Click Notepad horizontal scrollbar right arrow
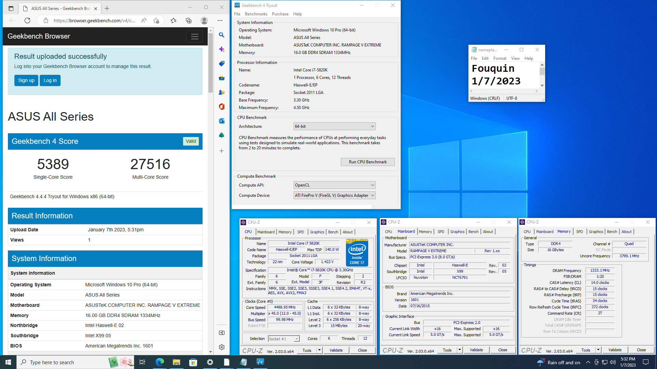Image resolution: width=657 pixels, height=369 pixels. point(537,91)
